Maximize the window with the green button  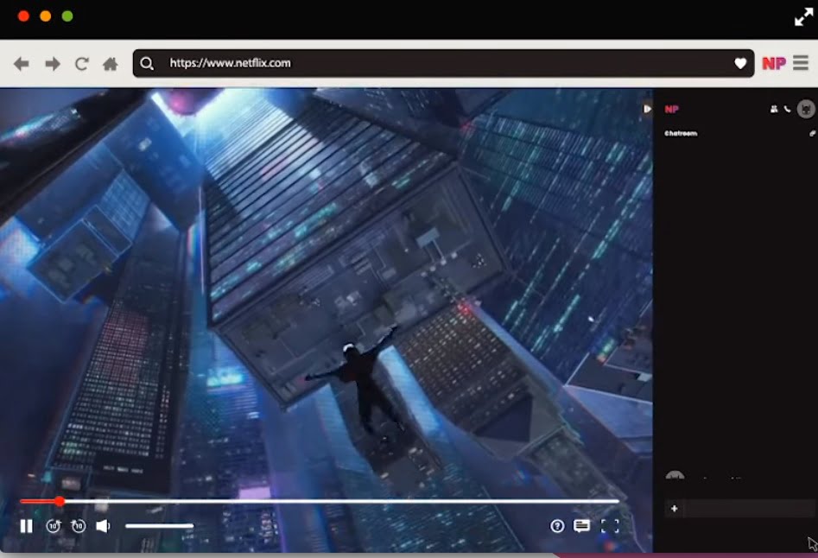[67, 16]
